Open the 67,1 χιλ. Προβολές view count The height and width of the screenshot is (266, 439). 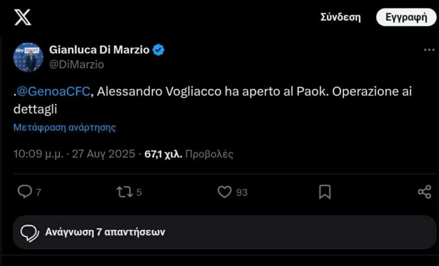click(189, 154)
